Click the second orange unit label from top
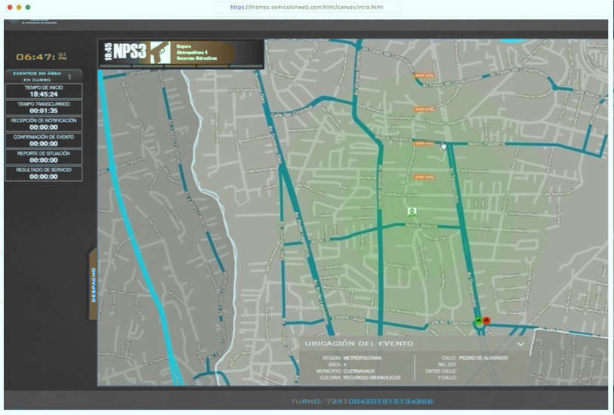Image resolution: width=614 pixels, height=415 pixels. click(x=423, y=109)
